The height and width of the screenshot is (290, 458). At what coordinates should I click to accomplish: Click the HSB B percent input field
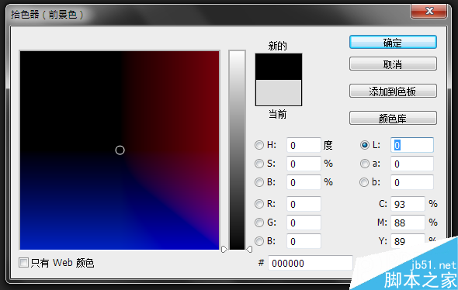[304, 182]
